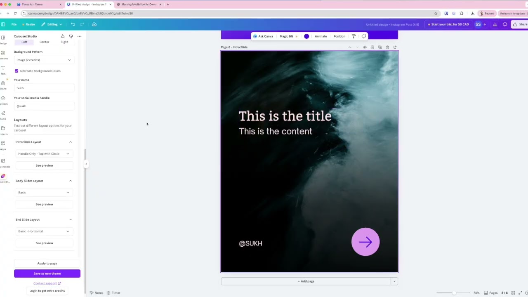The width and height of the screenshot is (528, 297).
Task: Open the browser extensions puzzle icon
Action: 462,13
